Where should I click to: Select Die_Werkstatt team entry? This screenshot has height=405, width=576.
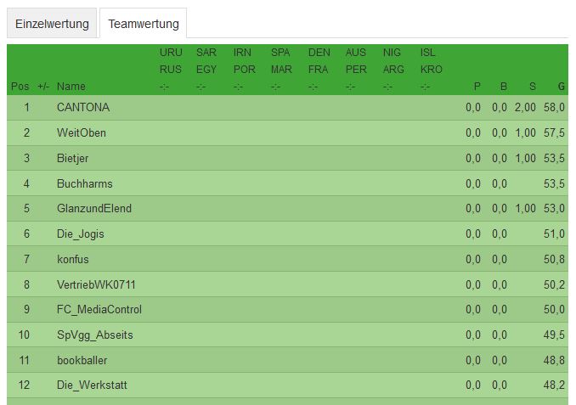coord(92,385)
